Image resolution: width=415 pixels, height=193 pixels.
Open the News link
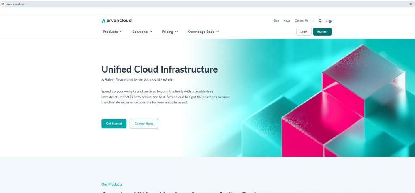287,21
